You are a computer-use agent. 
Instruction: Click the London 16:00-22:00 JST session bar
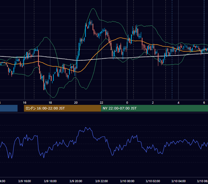pyautogui.click(x=62, y=108)
